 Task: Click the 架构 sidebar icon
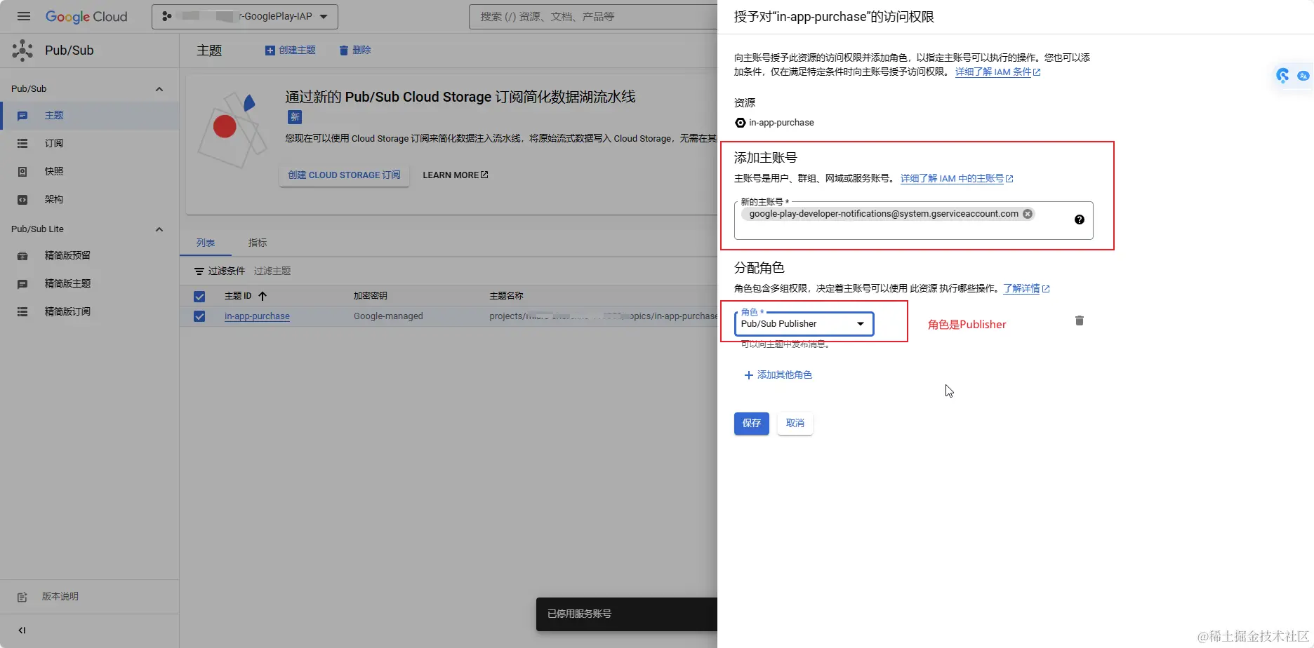click(x=22, y=199)
